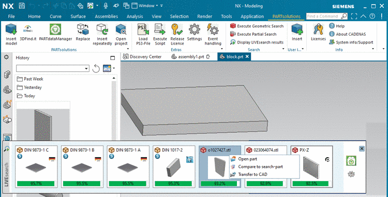The width and height of the screenshot is (388, 197).
Task: Click the User library Insert icon
Action: click(297, 29)
